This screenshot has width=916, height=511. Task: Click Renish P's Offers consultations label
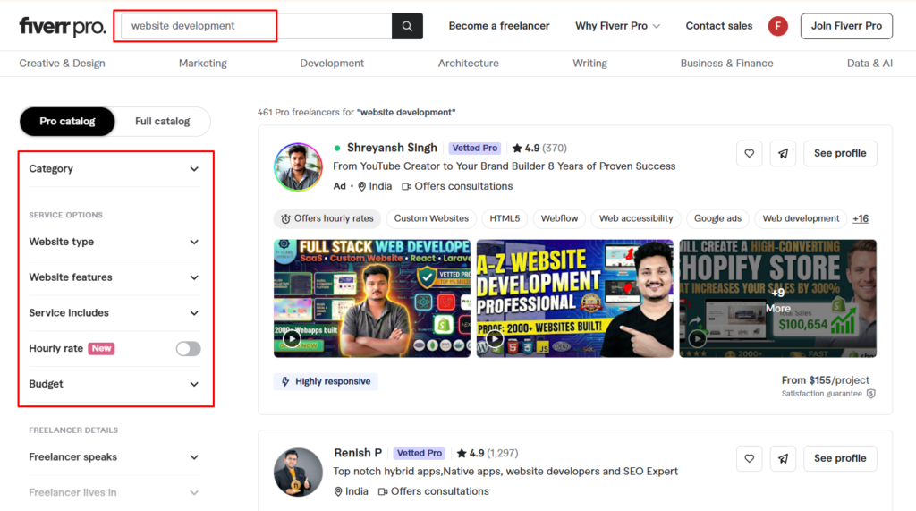(x=433, y=491)
